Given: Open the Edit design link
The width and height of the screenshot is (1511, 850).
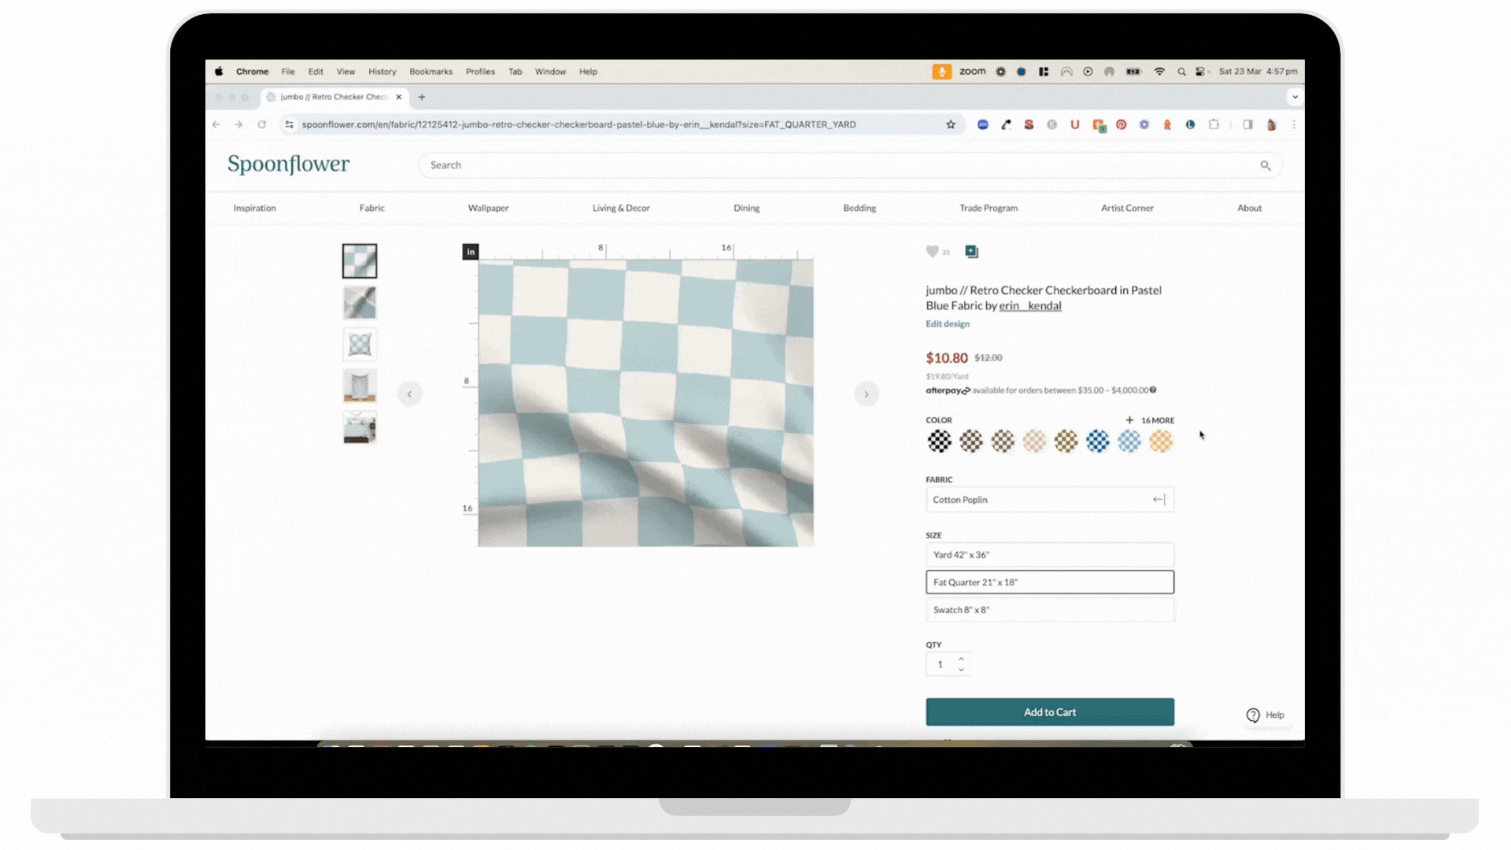Looking at the screenshot, I should (948, 324).
